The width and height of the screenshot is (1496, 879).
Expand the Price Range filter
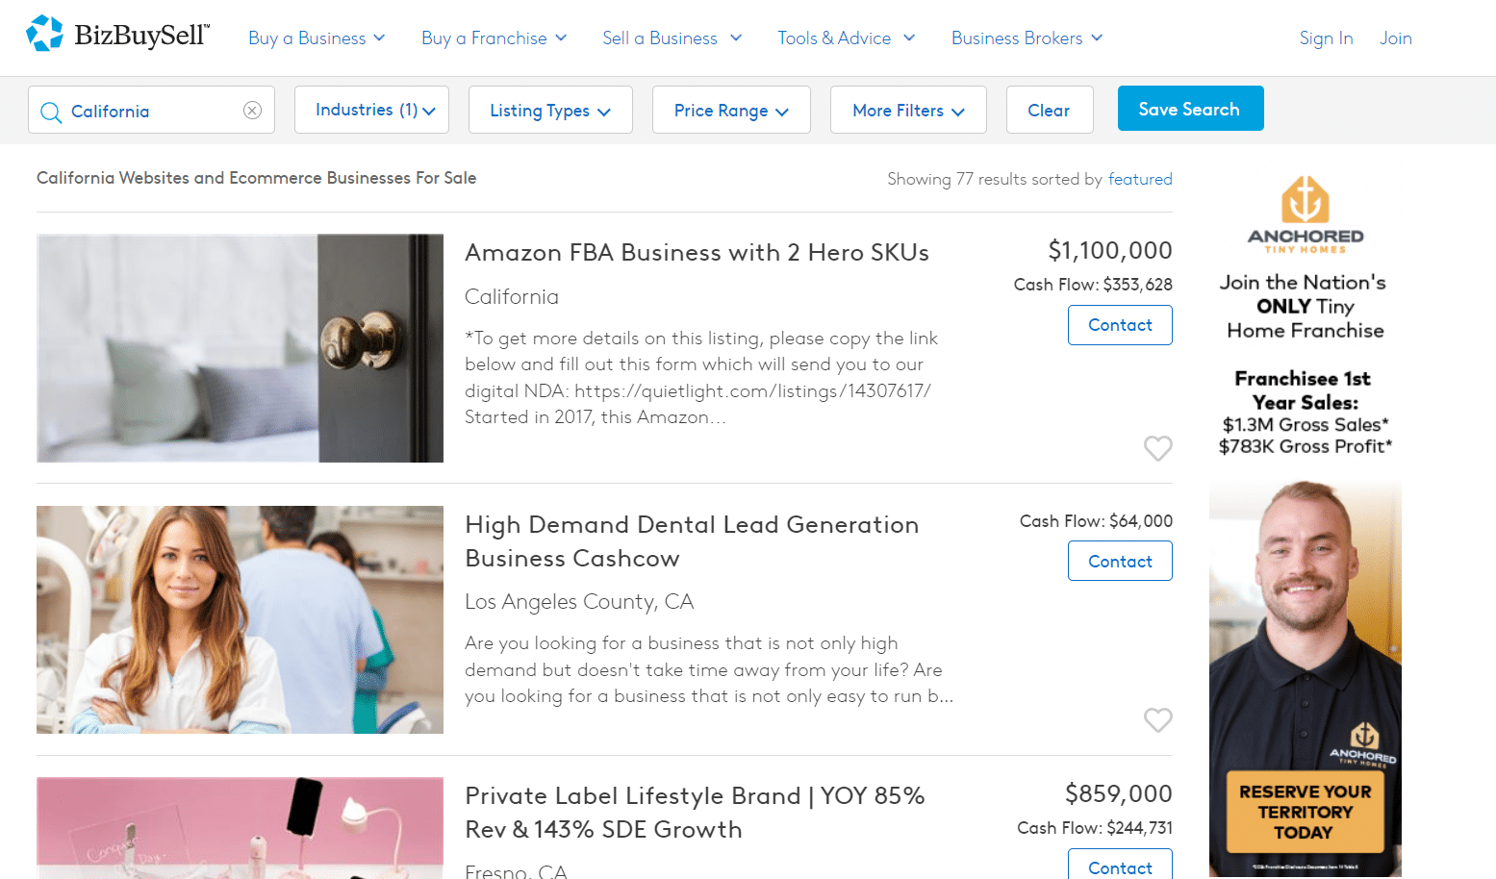731,110
